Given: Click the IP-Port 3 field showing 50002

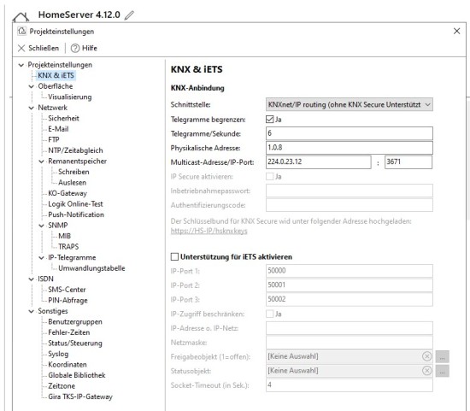Looking at the screenshot, I should point(350,299).
